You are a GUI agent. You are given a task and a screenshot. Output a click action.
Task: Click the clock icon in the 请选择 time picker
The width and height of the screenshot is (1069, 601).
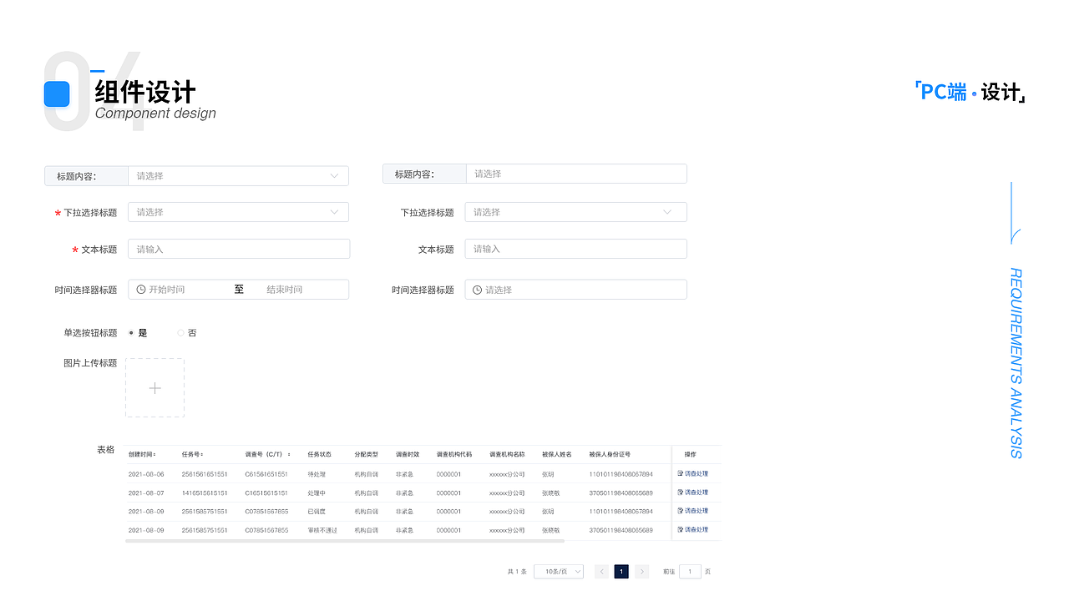[478, 290]
